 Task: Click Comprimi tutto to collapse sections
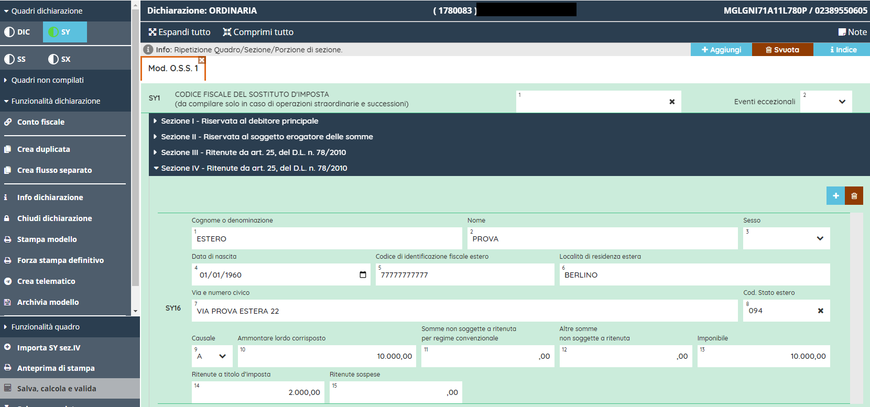click(x=258, y=32)
